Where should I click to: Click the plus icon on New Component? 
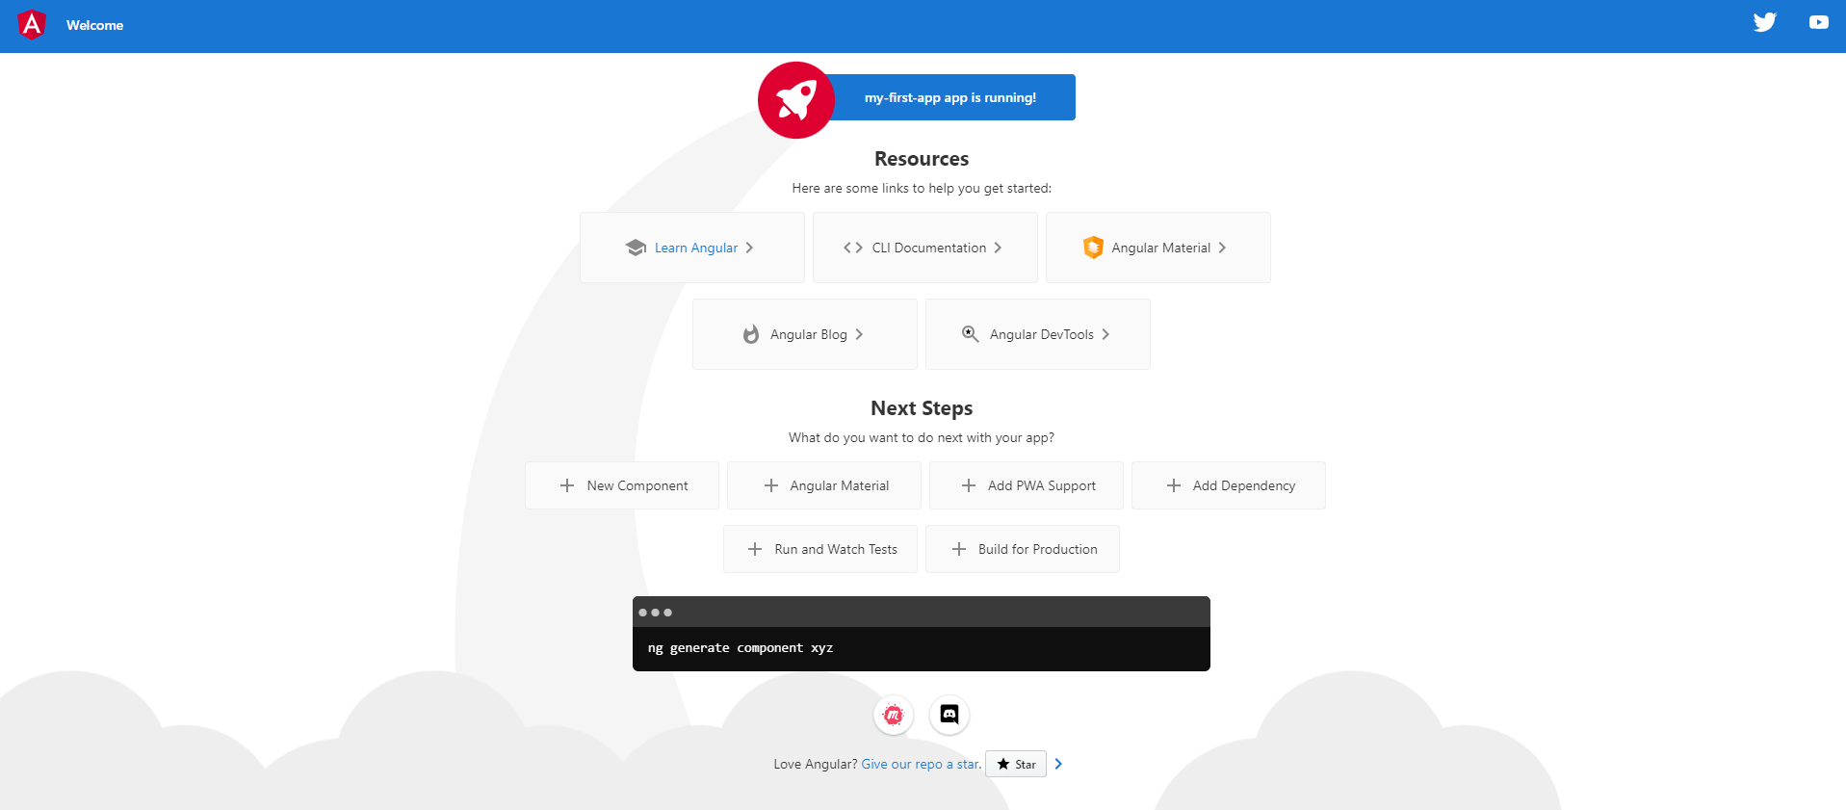pyautogui.click(x=567, y=485)
